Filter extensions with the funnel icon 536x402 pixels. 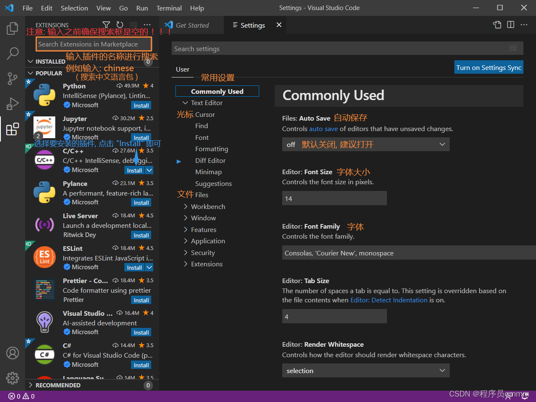(106, 25)
